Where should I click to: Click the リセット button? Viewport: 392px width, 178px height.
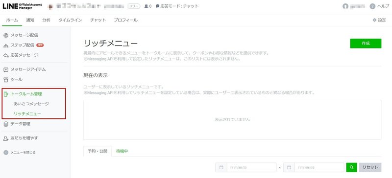[370, 167]
